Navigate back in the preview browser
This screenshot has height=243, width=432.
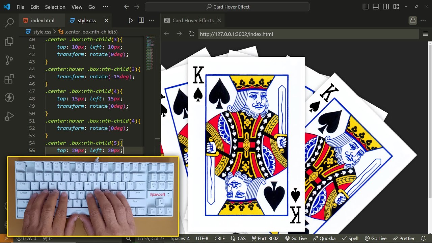166,34
